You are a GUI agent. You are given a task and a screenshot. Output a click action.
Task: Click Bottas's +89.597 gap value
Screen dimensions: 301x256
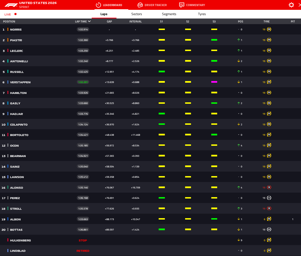tap(109, 230)
